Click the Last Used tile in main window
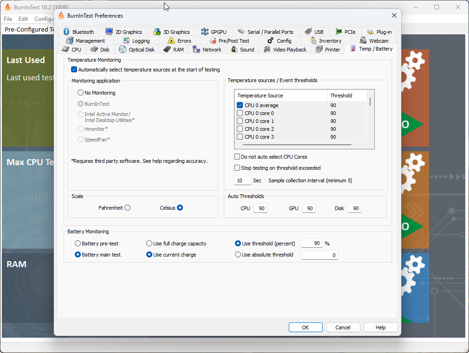The image size is (469, 353). pyautogui.click(x=28, y=98)
